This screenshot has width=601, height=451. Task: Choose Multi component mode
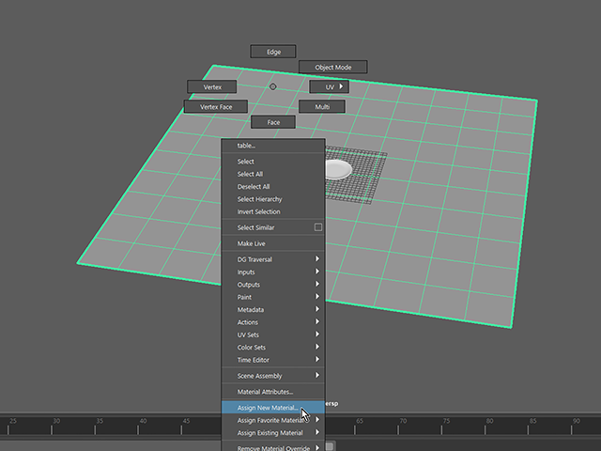pyautogui.click(x=321, y=106)
